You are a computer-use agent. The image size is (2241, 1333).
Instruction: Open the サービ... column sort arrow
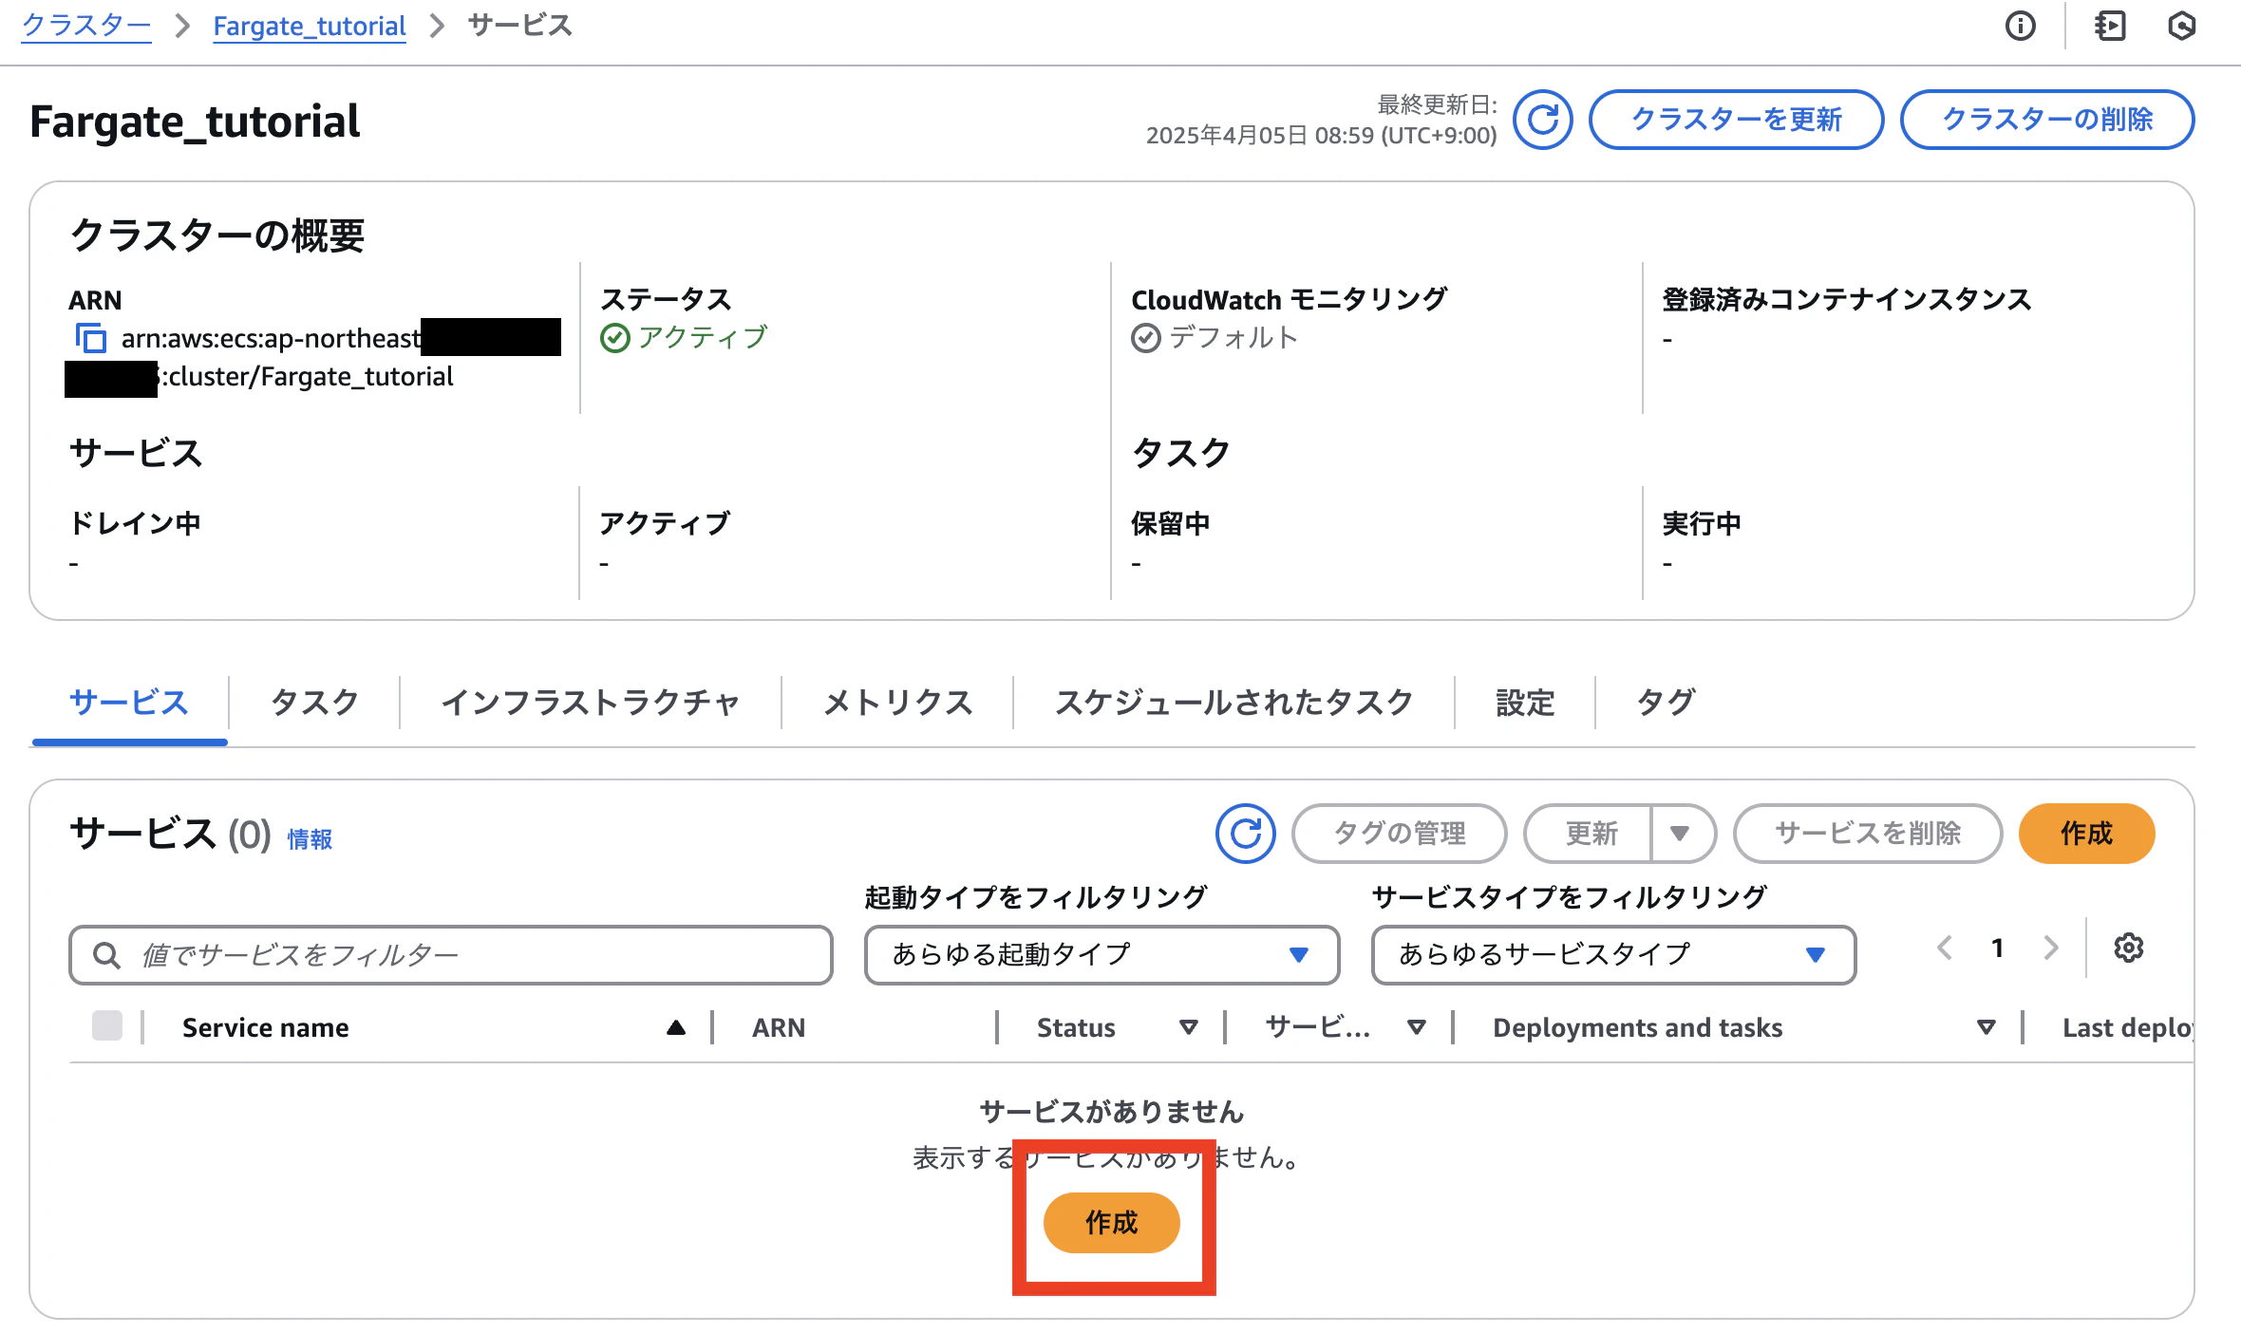coord(1416,1027)
